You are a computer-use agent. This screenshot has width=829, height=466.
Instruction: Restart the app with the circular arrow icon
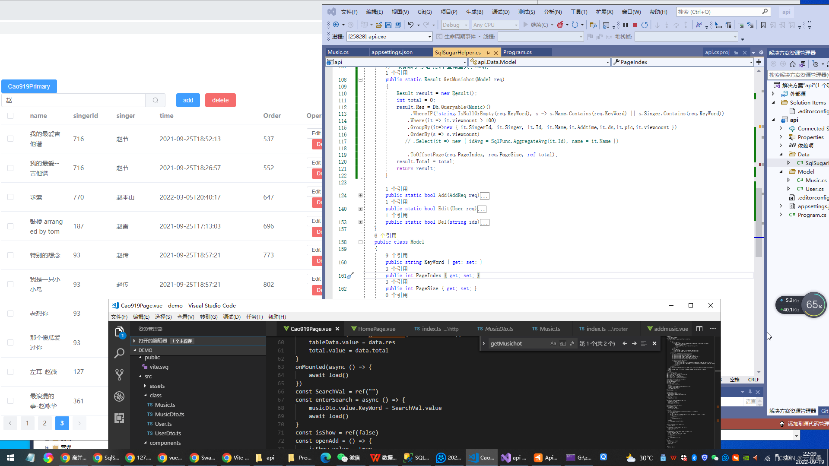pos(645,25)
